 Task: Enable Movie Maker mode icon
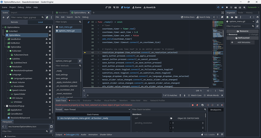pos(244,7)
